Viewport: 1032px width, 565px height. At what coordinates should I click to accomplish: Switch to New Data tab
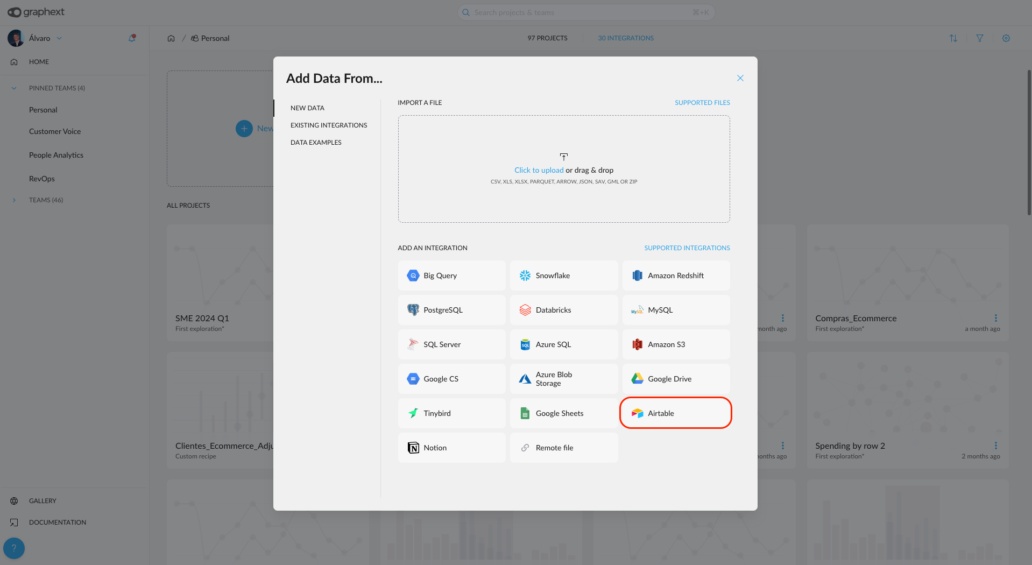click(307, 108)
